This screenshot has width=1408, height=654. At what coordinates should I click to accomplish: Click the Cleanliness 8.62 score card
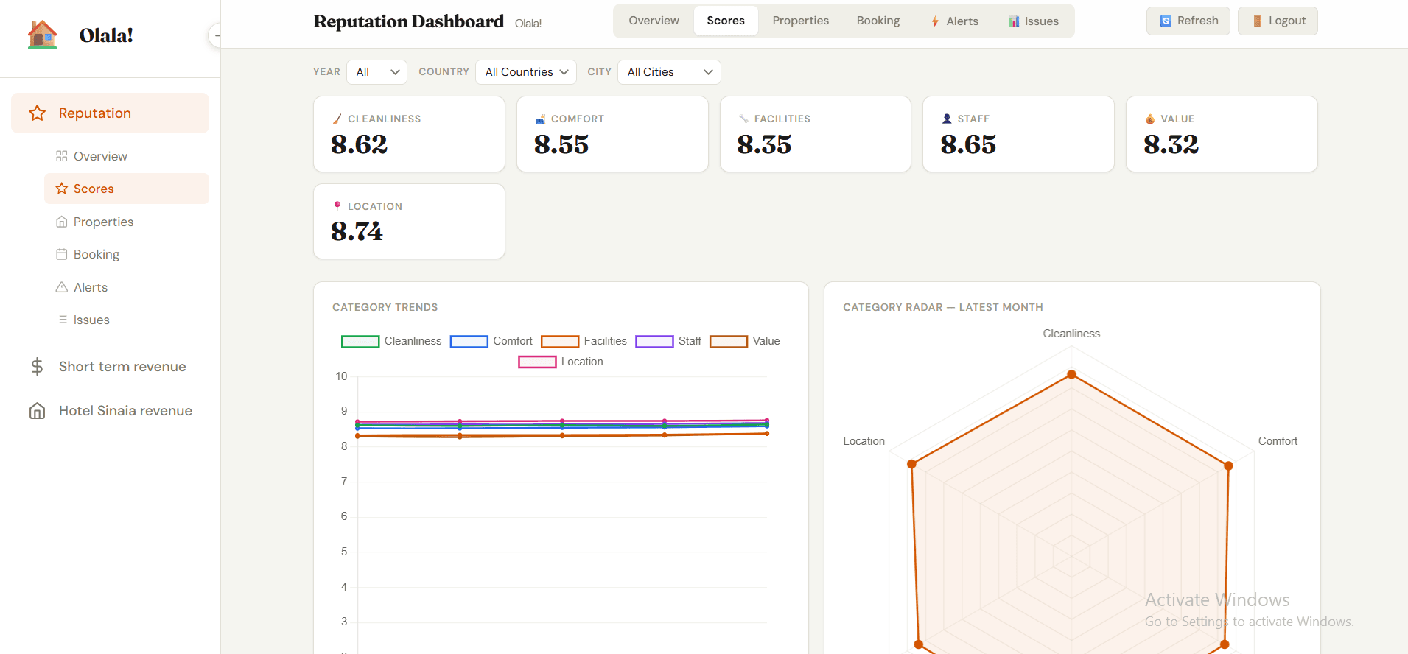click(x=409, y=134)
